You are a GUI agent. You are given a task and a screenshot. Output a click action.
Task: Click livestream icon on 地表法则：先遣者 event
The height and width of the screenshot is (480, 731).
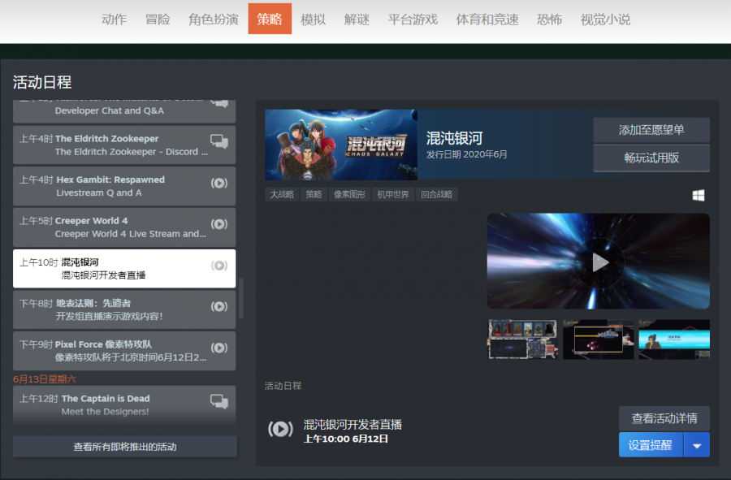219,307
